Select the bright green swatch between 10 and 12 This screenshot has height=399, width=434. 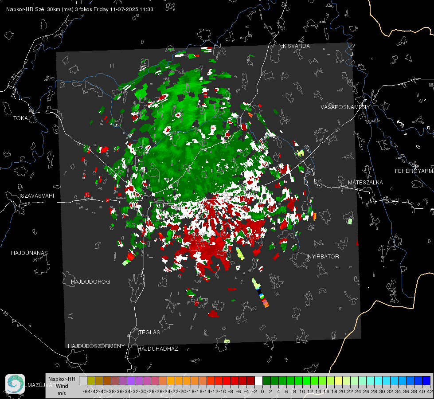coord(306,381)
